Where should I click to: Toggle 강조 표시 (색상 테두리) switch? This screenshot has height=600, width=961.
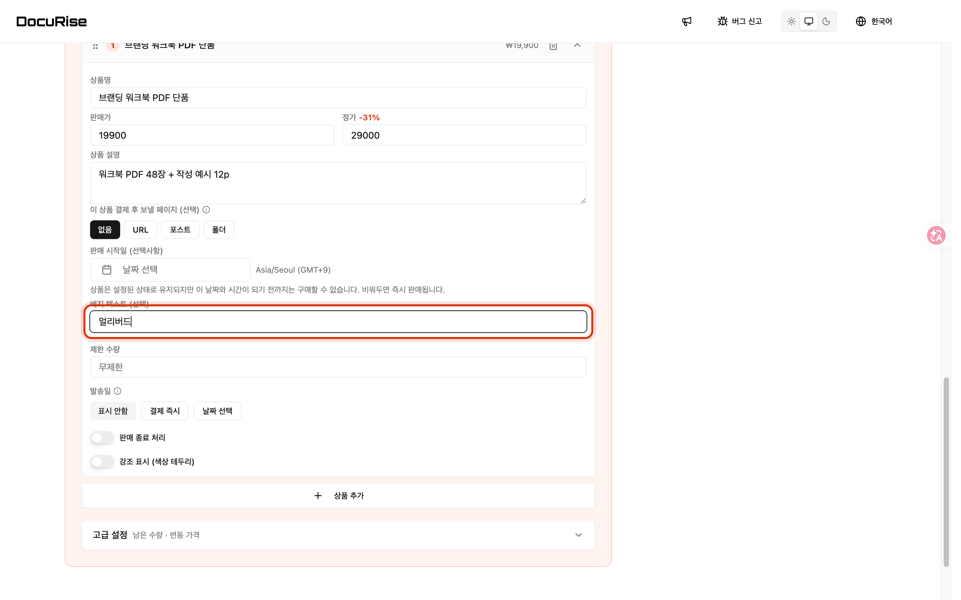click(102, 462)
